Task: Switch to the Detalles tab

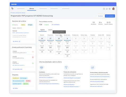Action: tap(50, 30)
